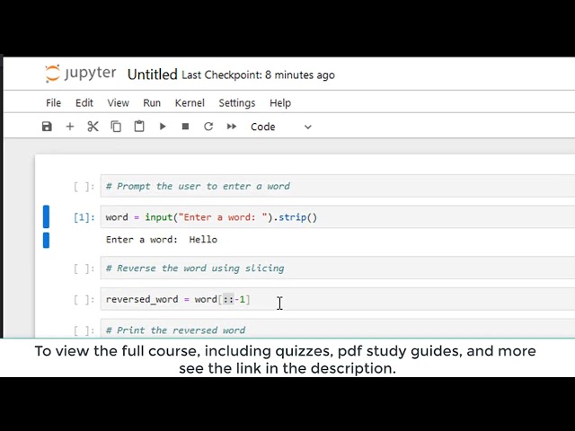Viewport: 575px width, 431px height.
Task: Open the Edit menu
Action: [x=84, y=103]
